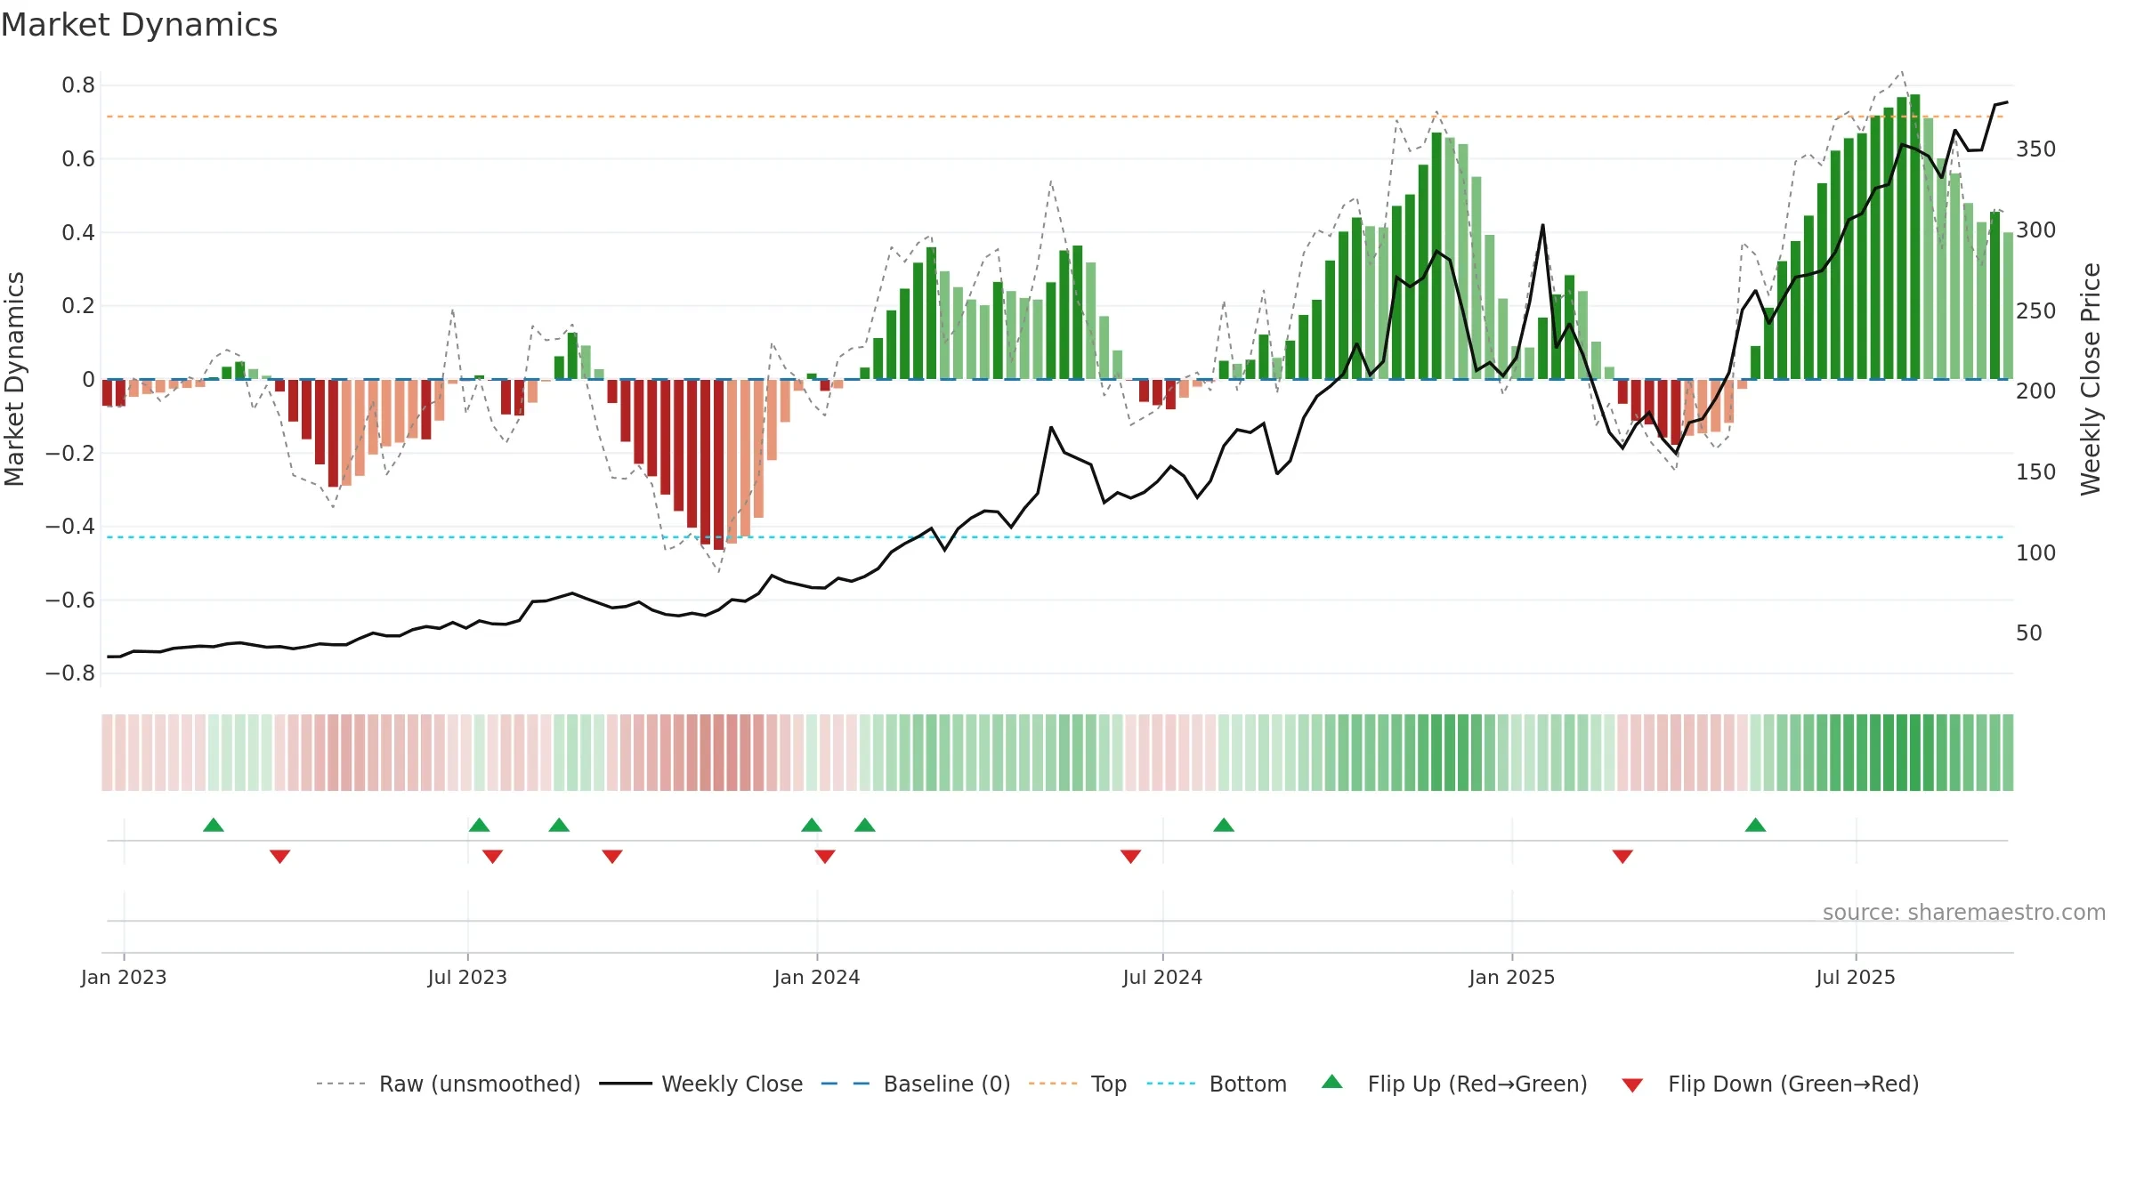Click the red Flip Down triangle in September 2023

(612, 857)
